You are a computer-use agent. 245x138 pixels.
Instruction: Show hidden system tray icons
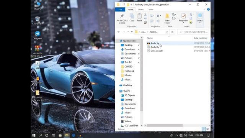click(x=176, y=135)
